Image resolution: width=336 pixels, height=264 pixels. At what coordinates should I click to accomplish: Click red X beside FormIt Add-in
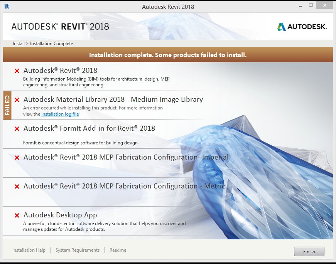pyautogui.click(x=17, y=129)
